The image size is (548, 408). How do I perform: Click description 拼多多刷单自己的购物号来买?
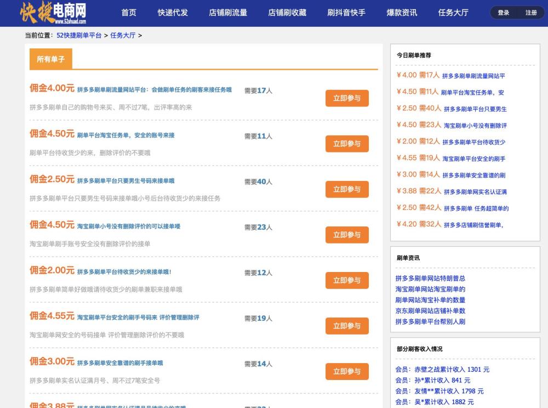111,107
